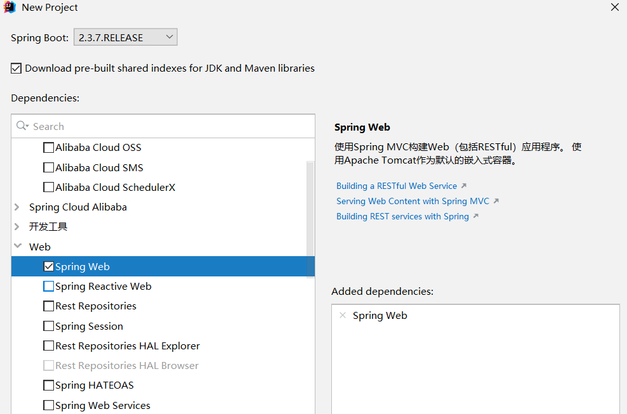Click the IntelliJ IDEA logo icon

10,8
